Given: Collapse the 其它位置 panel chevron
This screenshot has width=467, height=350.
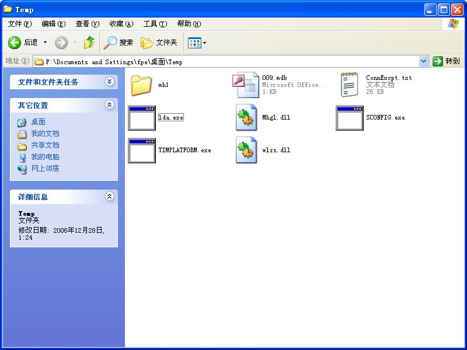Looking at the screenshot, I should (109, 104).
